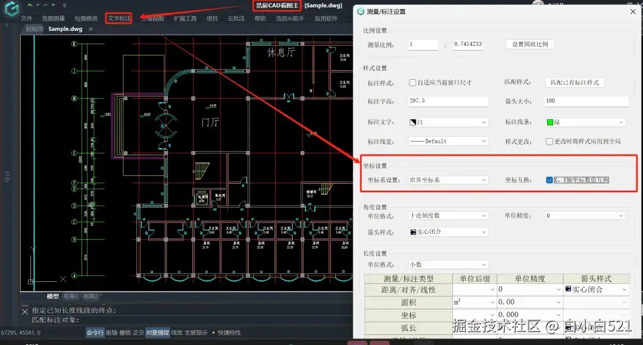Close the Sample.dwg drawing tab

(90, 29)
